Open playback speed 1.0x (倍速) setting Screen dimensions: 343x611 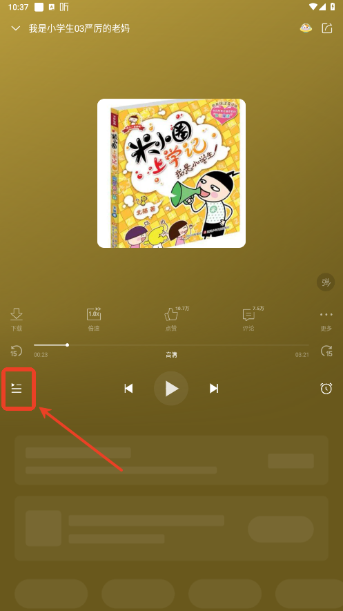pos(94,320)
